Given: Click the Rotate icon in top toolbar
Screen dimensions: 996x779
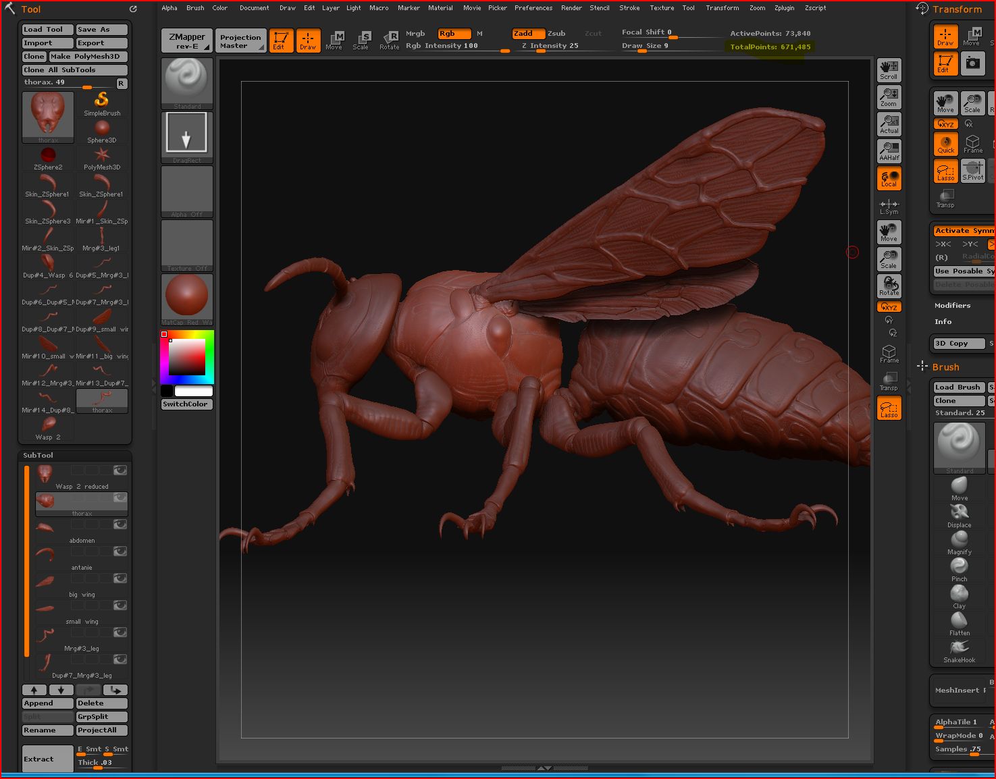Looking at the screenshot, I should coord(390,40).
